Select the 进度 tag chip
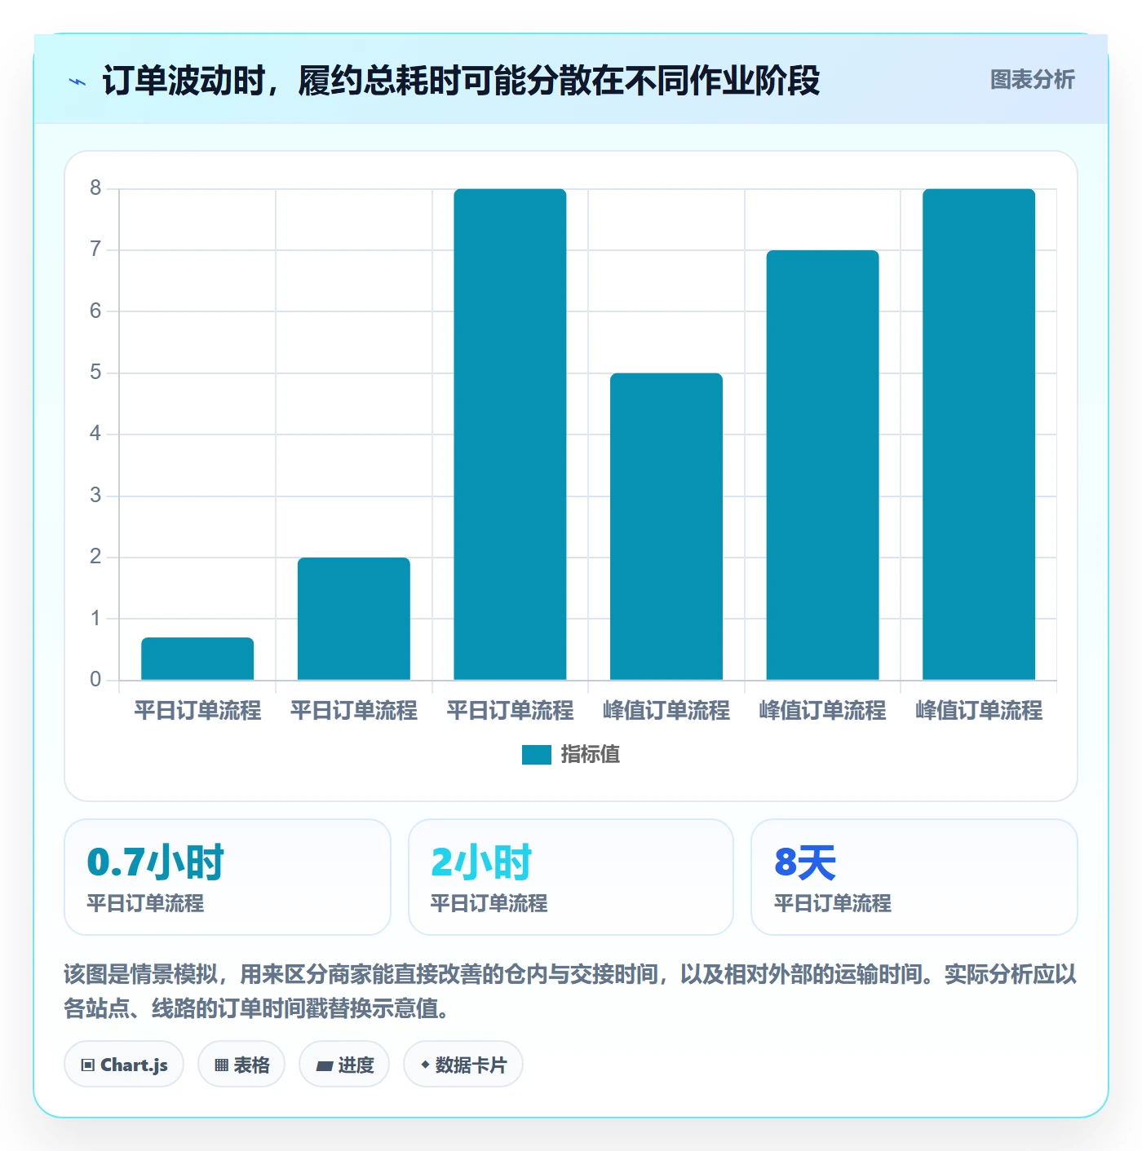The image size is (1142, 1151). coord(344,1065)
